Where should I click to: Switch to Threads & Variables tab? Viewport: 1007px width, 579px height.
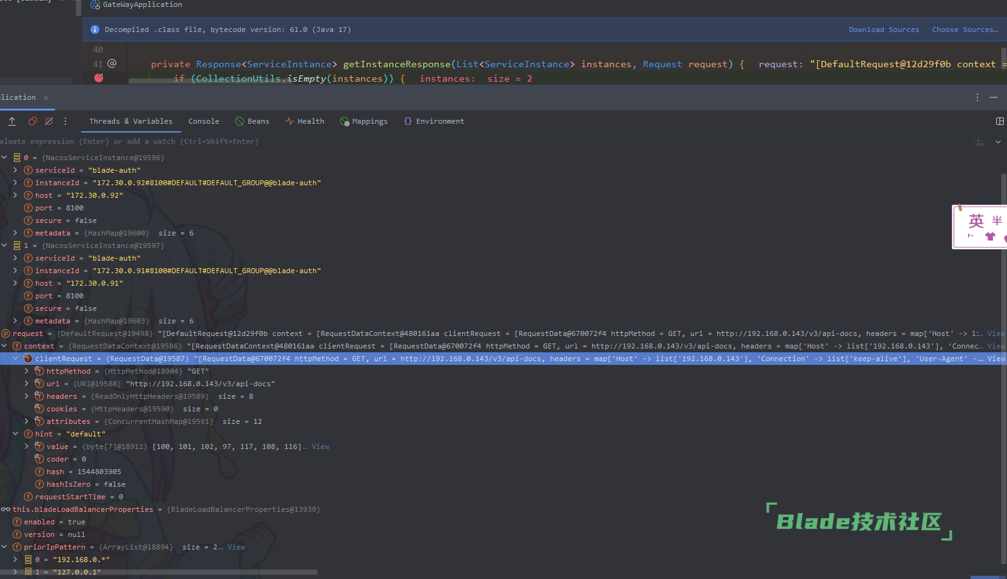tap(131, 121)
